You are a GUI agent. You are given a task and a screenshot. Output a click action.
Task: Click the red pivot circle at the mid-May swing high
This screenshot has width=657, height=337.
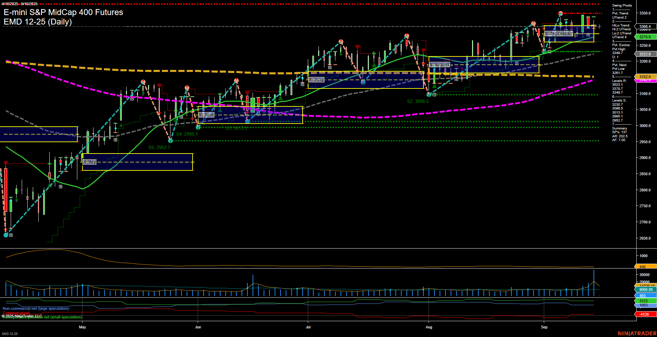[x=143, y=82]
